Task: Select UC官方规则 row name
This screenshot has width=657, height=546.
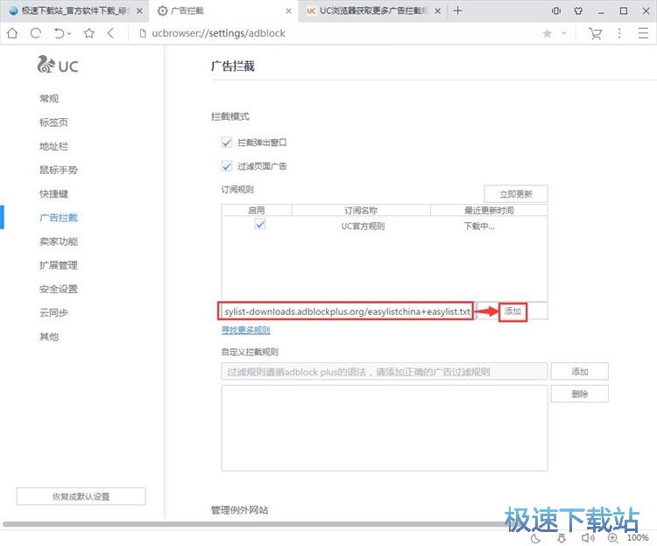Action: coord(363,227)
